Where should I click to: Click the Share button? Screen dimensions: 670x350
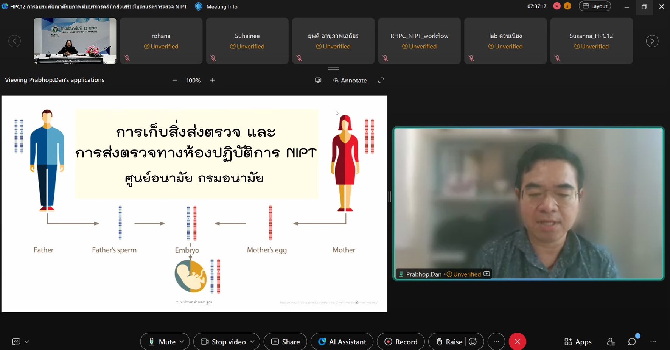(285, 342)
